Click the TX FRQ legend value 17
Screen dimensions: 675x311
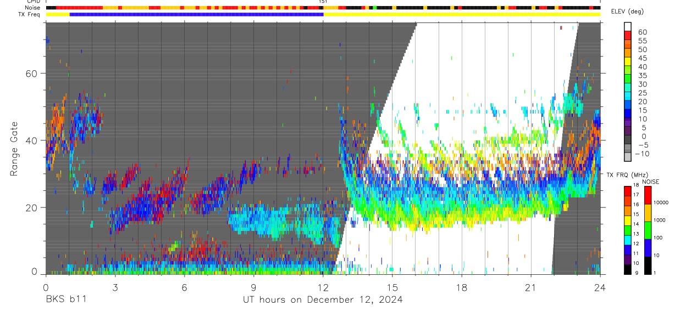click(x=637, y=195)
